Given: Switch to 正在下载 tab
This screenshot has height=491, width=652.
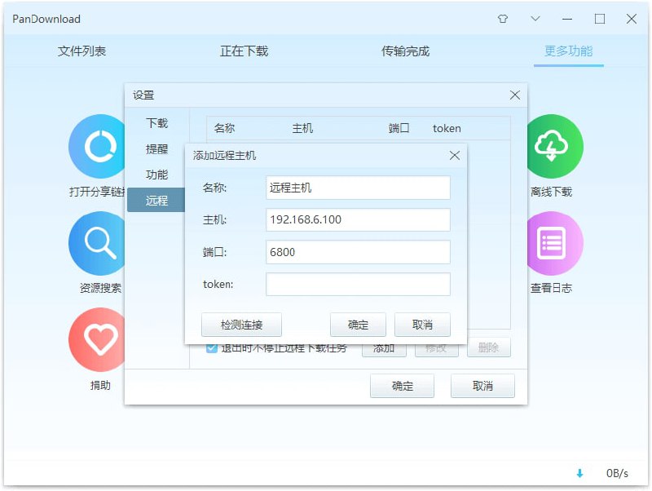Looking at the screenshot, I should (x=244, y=51).
